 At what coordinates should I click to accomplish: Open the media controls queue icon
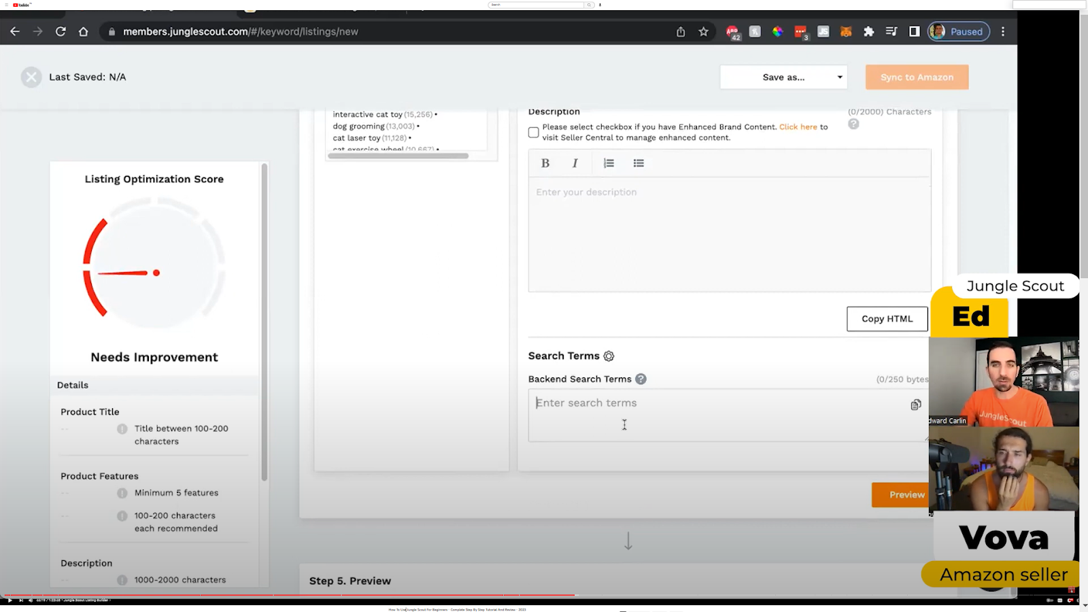click(891, 31)
